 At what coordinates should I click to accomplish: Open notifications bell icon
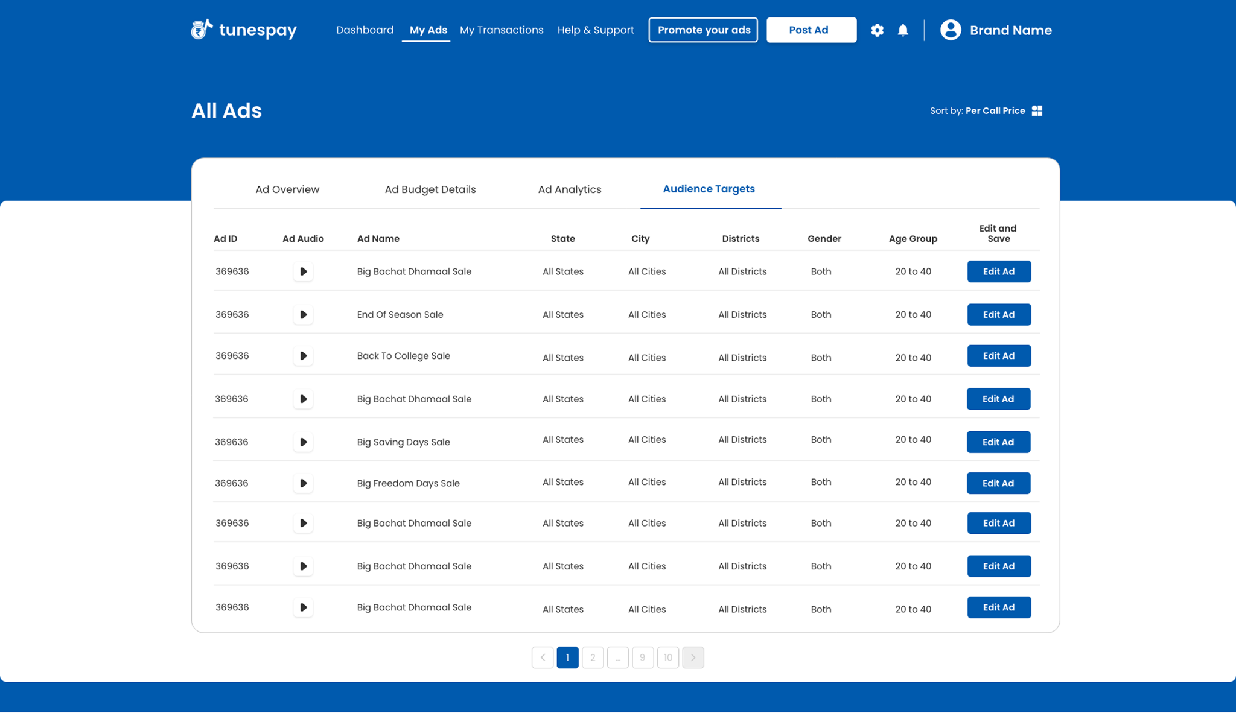(x=903, y=30)
